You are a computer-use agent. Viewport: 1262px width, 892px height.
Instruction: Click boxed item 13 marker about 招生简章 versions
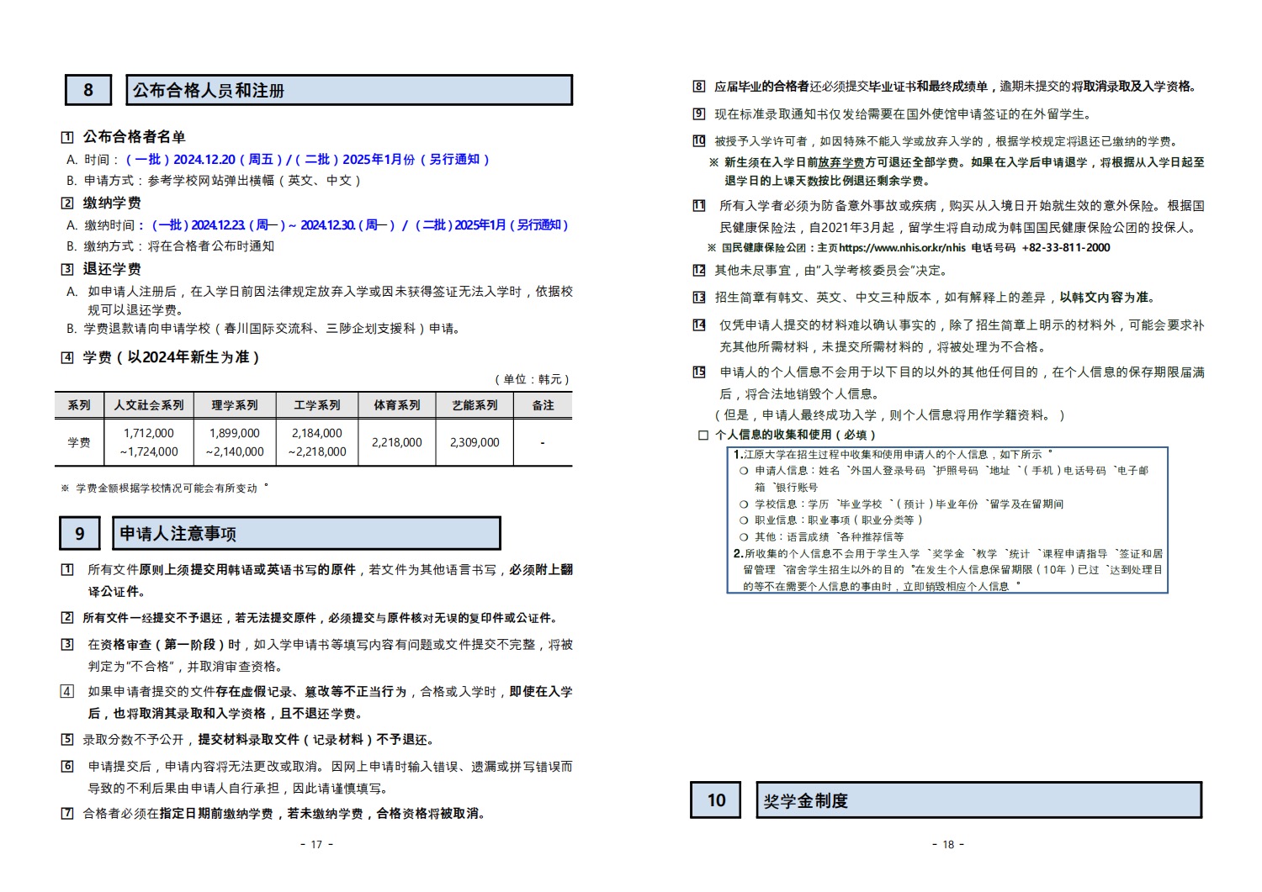699,298
